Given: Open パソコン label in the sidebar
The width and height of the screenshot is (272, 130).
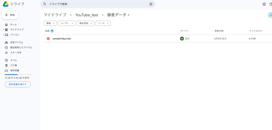Looking at the screenshot, I should tap(15, 35).
